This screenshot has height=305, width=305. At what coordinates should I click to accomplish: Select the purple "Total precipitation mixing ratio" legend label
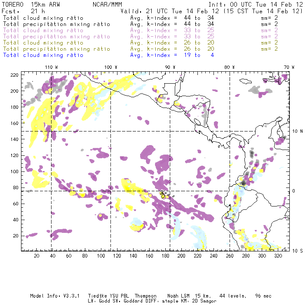pos(56,37)
